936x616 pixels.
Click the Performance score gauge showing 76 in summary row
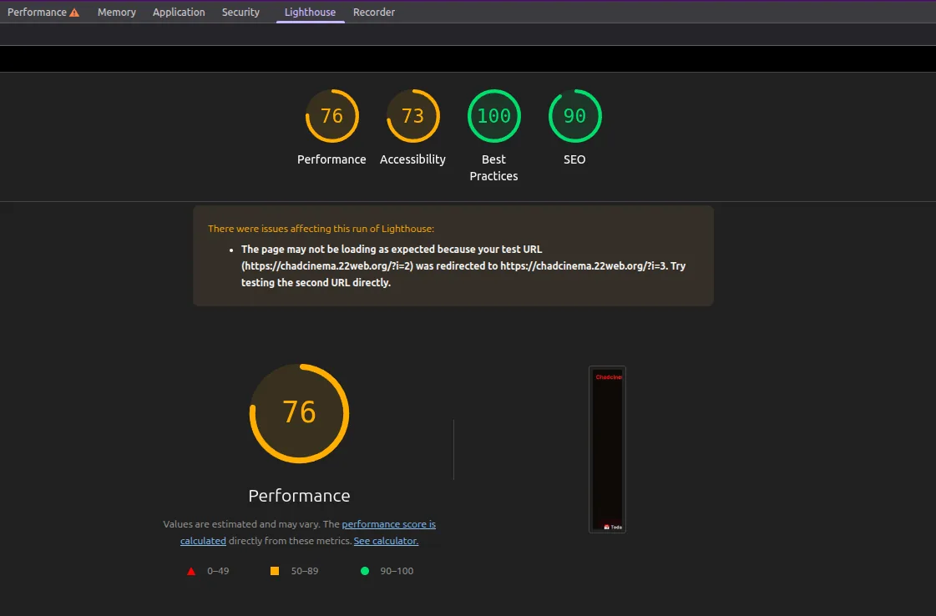click(x=331, y=116)
